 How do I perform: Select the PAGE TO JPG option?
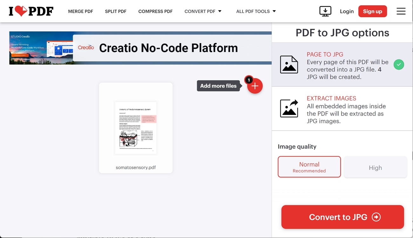click(x=342, y=65)
